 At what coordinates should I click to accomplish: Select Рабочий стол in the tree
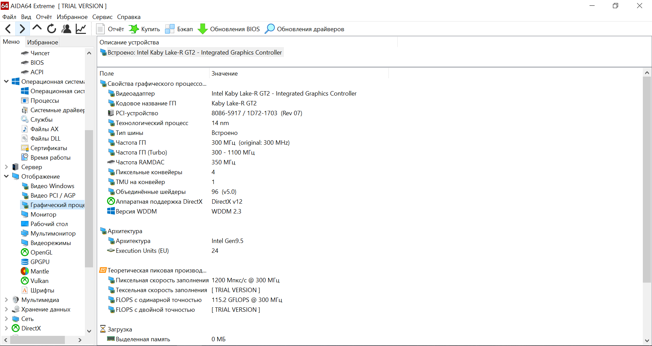[x=49, y=224]
